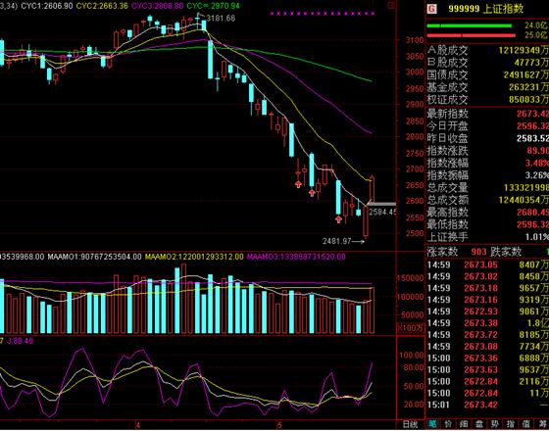Click the green 24.0亿 buy bar
Viewport: 549px width, 431px height.
click(470, 25)
